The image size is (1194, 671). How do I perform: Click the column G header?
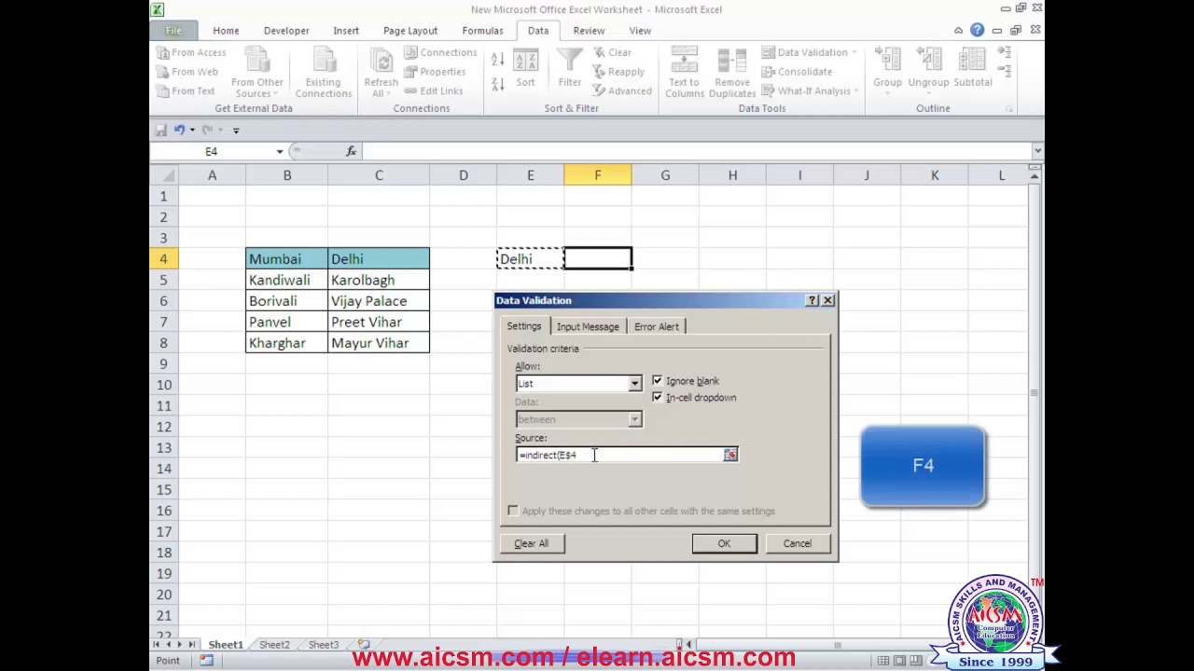tap(665, 175)
